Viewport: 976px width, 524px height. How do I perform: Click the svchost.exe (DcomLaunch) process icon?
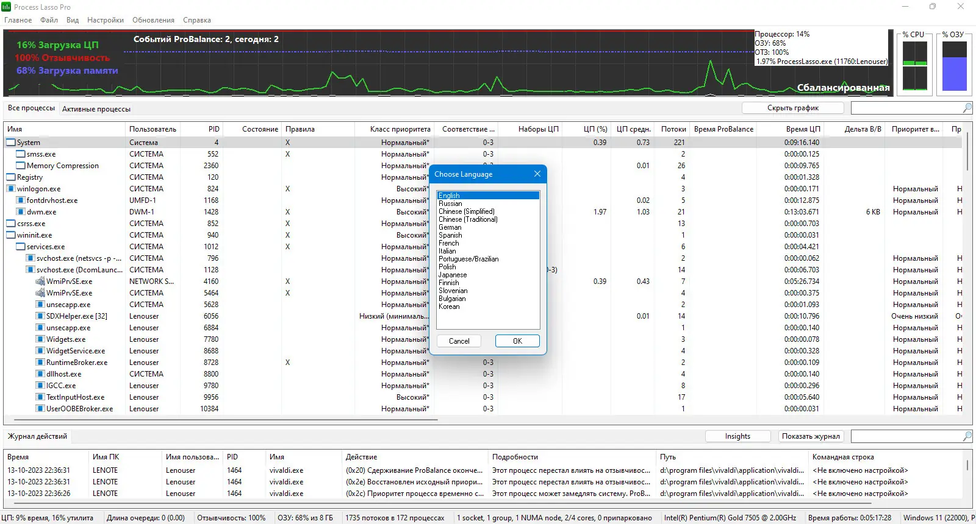click(30, 270)
